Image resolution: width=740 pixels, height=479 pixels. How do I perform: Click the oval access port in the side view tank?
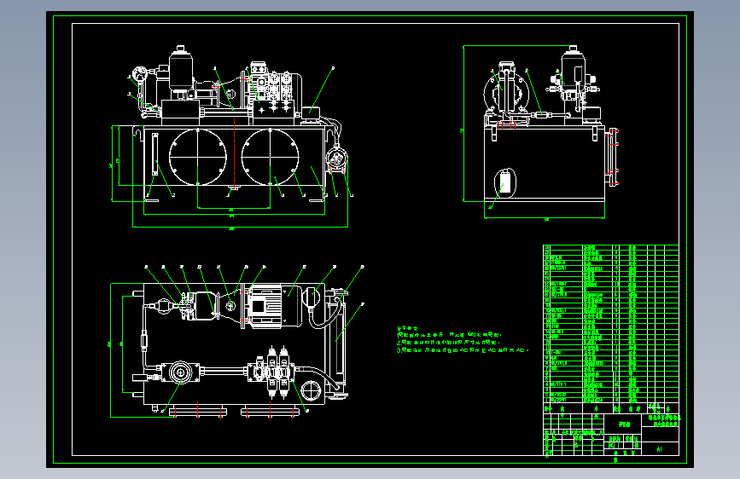[x=505, y=182]
